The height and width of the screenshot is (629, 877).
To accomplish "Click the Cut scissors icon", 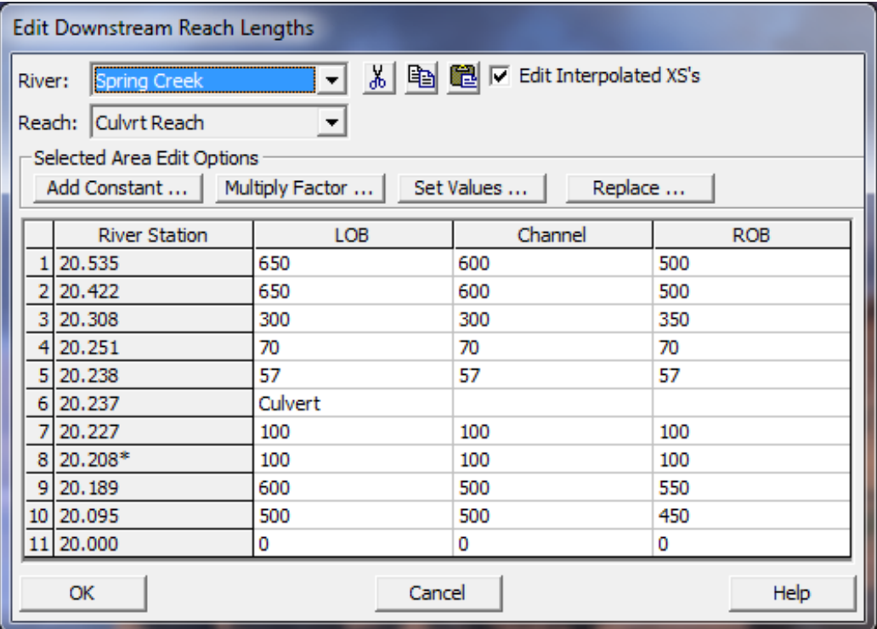I will point(378,78).
